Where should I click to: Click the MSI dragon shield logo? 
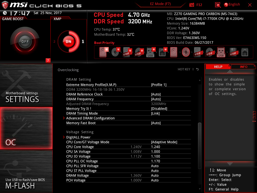tap(5, 5)
